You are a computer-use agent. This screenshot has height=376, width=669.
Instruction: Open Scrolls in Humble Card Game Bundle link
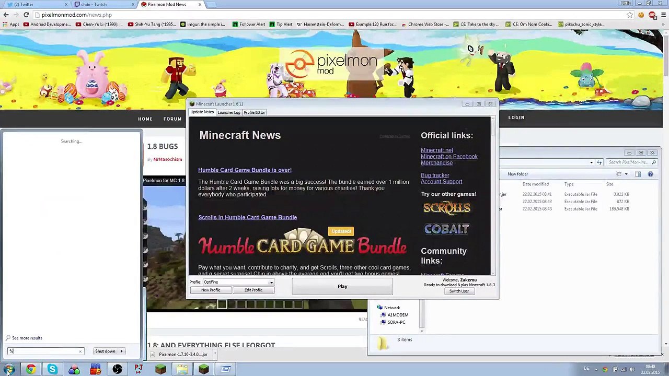pos(247,217)
